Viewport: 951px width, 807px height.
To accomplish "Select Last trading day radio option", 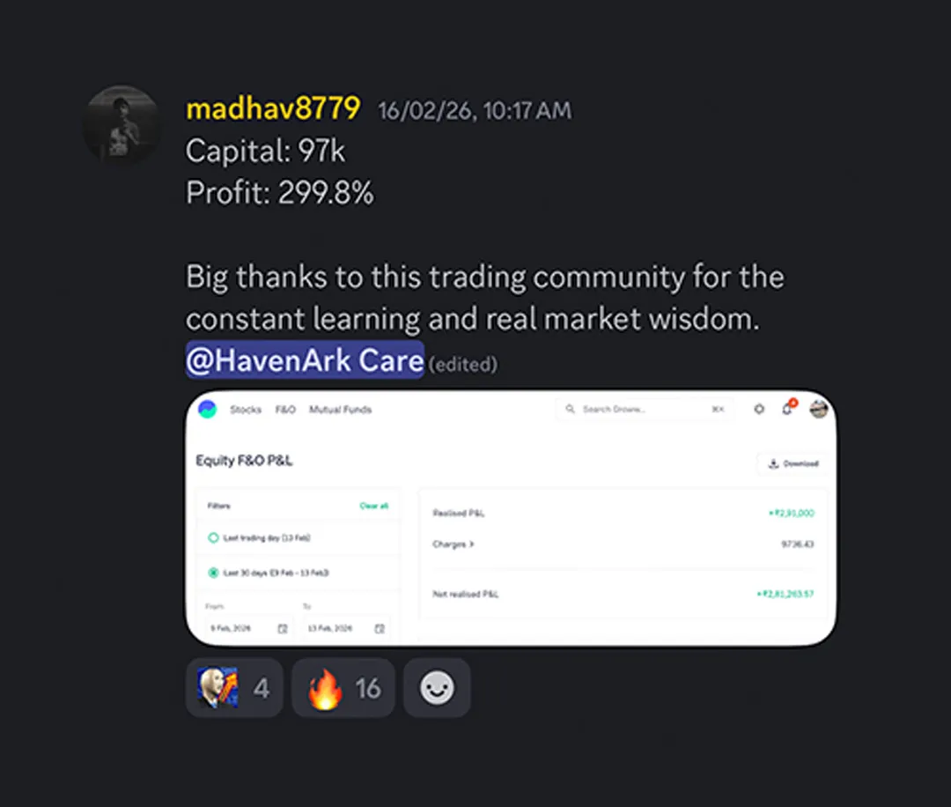I will (x=213, y=537).
